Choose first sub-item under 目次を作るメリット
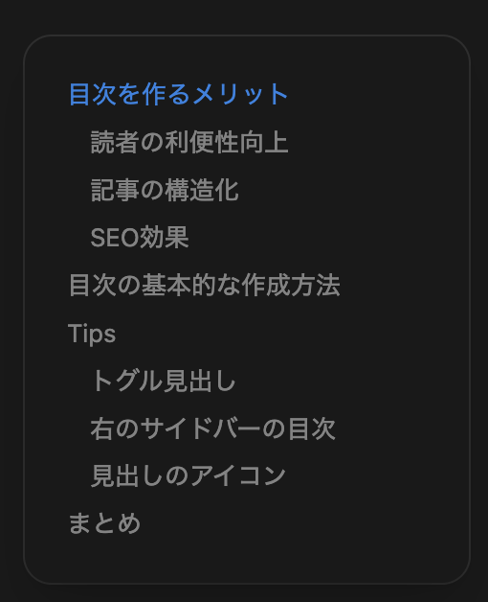Image resolution: width=488 pixels, height=602 pixels. pyautogui.click(x=189, y=142)
